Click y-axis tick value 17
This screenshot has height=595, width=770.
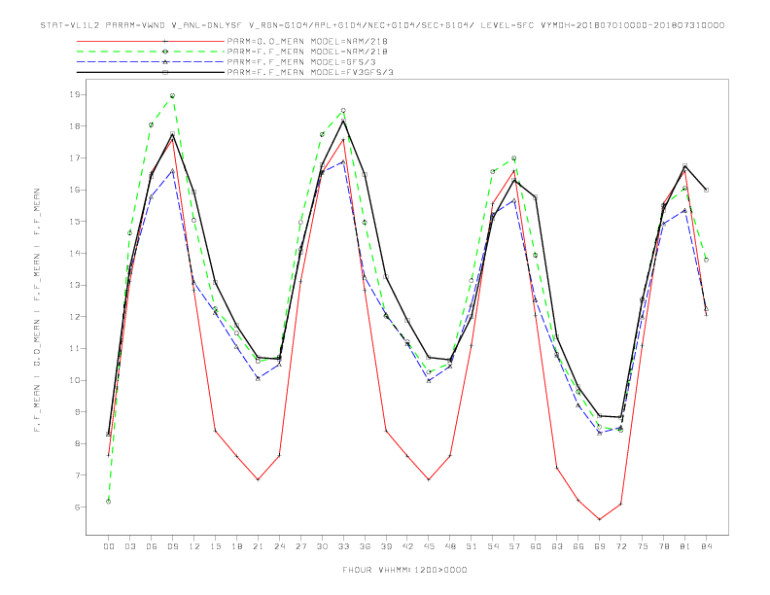coord(75,158)
